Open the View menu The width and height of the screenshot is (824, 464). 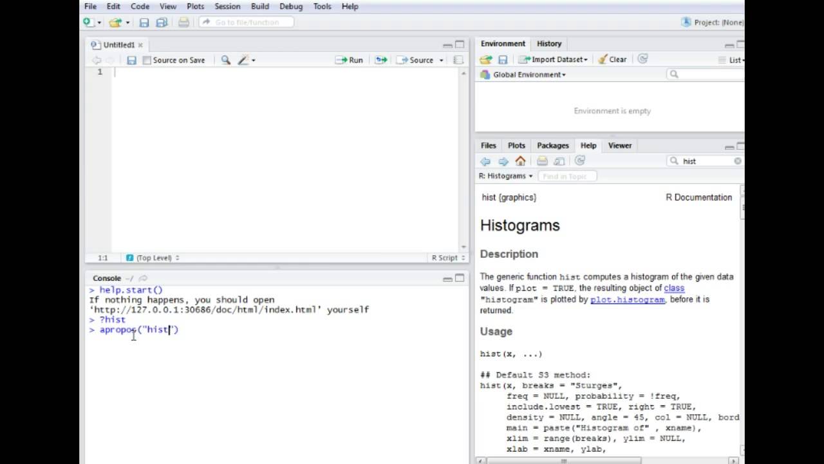[168, 6]
